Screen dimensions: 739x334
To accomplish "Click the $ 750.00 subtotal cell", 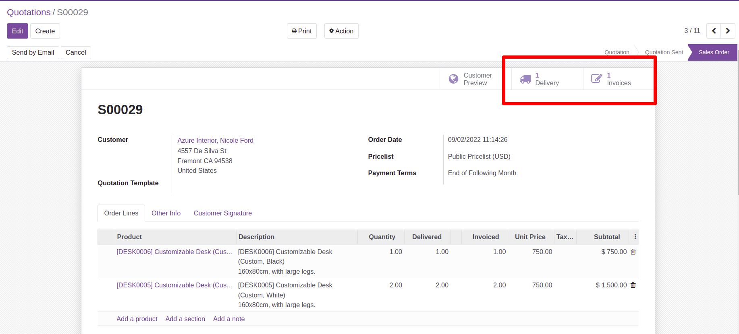I will (614, 252).
